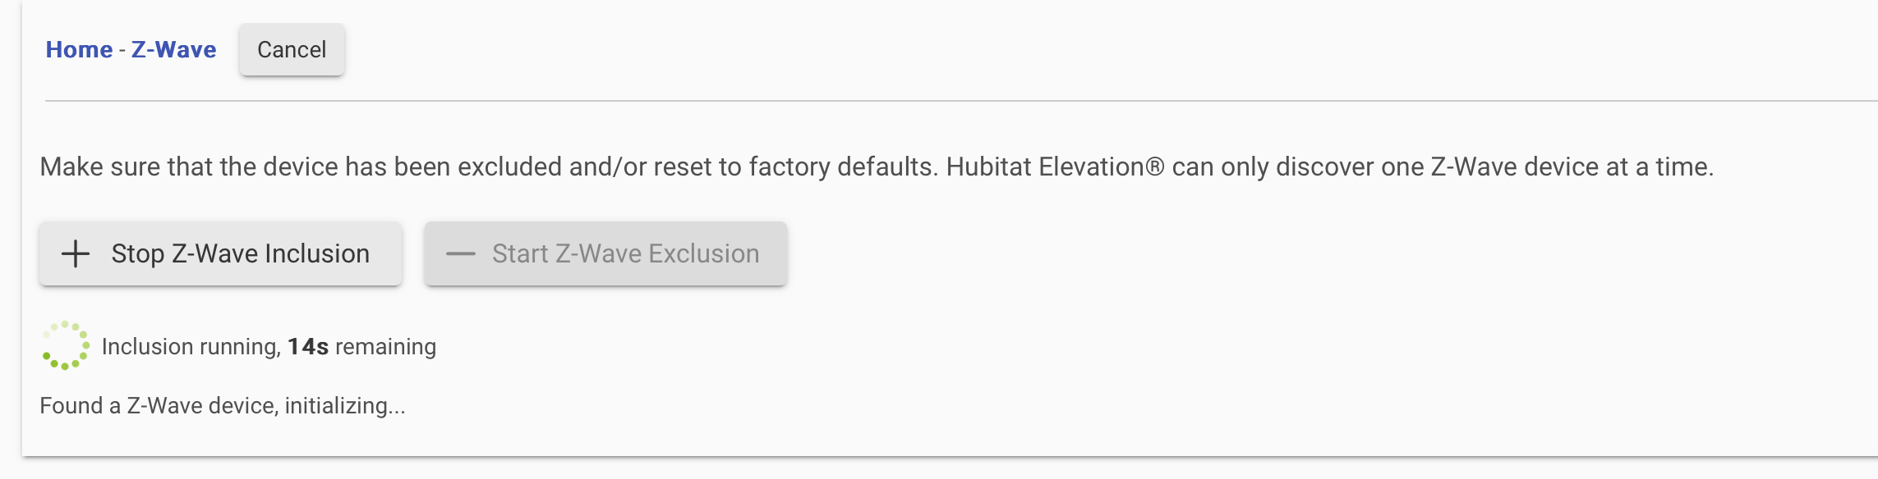Screen dimensions: 1878x479
Task: Click the word "initializing..." in the message
Action: [x=344, y=406]
